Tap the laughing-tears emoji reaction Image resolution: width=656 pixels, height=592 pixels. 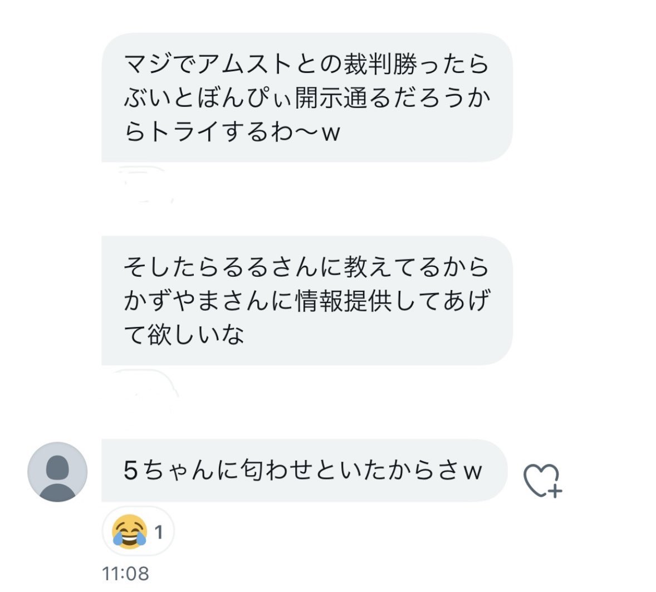[129, 532]
